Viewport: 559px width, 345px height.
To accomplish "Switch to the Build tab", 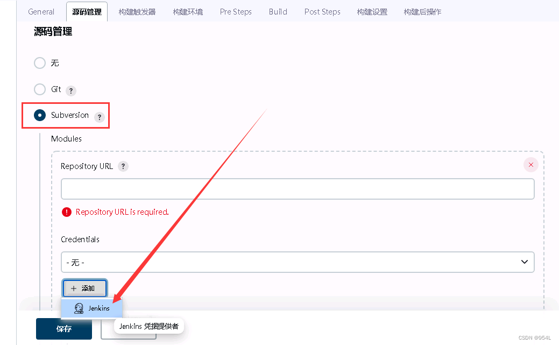I will click(x=278, y=12).
